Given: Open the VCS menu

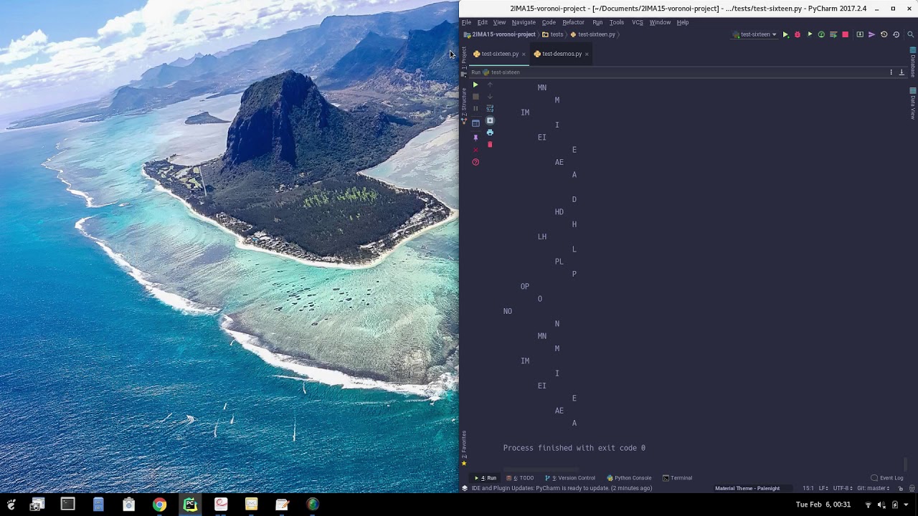Looking at the screenshot, I should click(x=638, y=22).
